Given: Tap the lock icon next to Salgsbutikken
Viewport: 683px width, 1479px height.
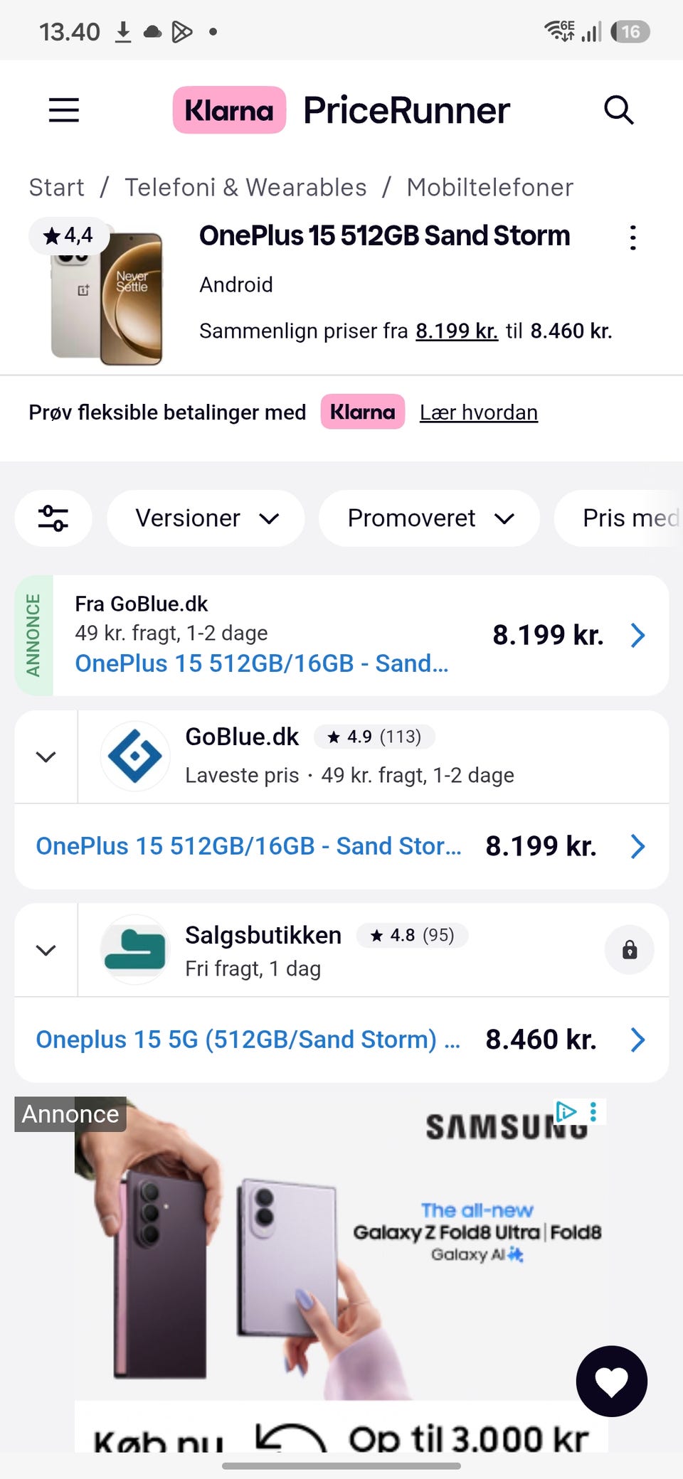Looking at the screenshot, I should click(x=630, y=950).
